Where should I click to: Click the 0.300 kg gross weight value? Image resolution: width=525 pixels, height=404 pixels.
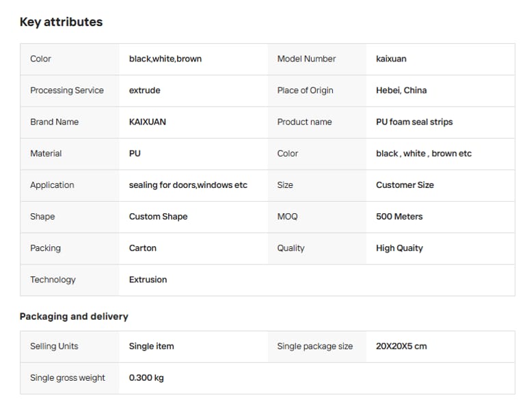pyautogui.click(x=146, y=377)
